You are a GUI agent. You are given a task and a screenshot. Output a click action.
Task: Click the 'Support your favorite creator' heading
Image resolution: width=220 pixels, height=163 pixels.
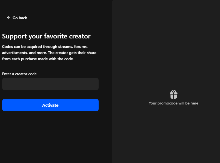pos(46,36)
